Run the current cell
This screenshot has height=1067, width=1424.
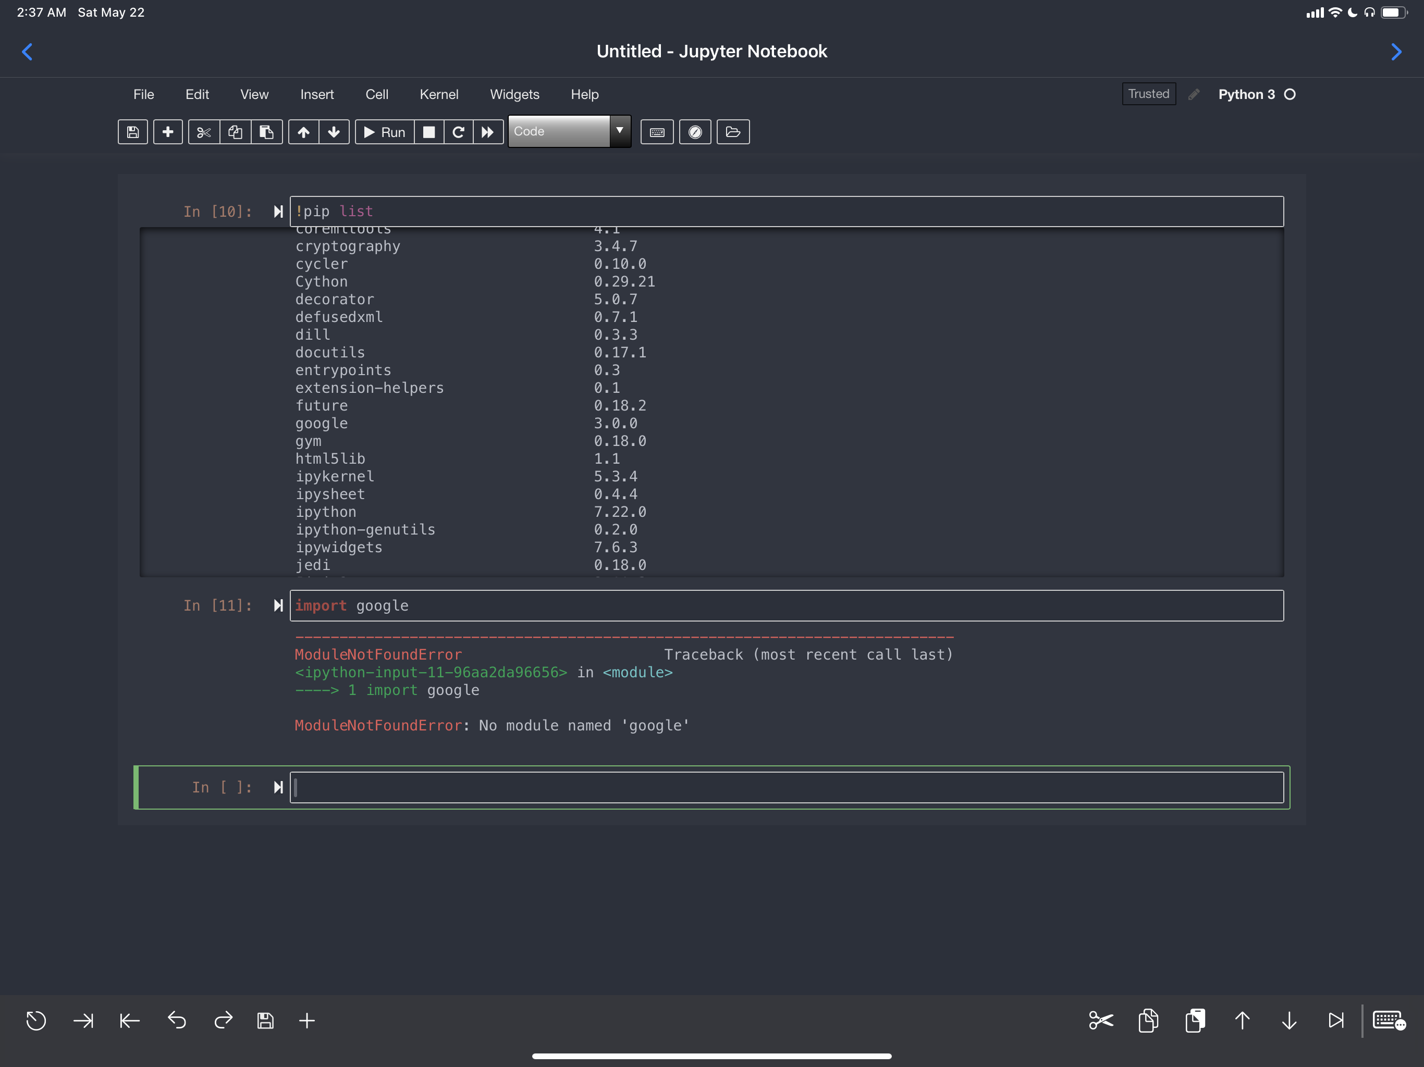coord(385,132)
